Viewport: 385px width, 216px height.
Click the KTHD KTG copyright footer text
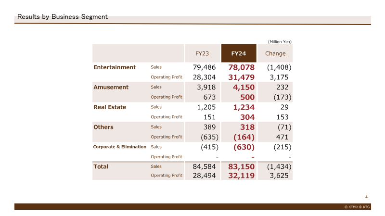[x=357, y=207]
